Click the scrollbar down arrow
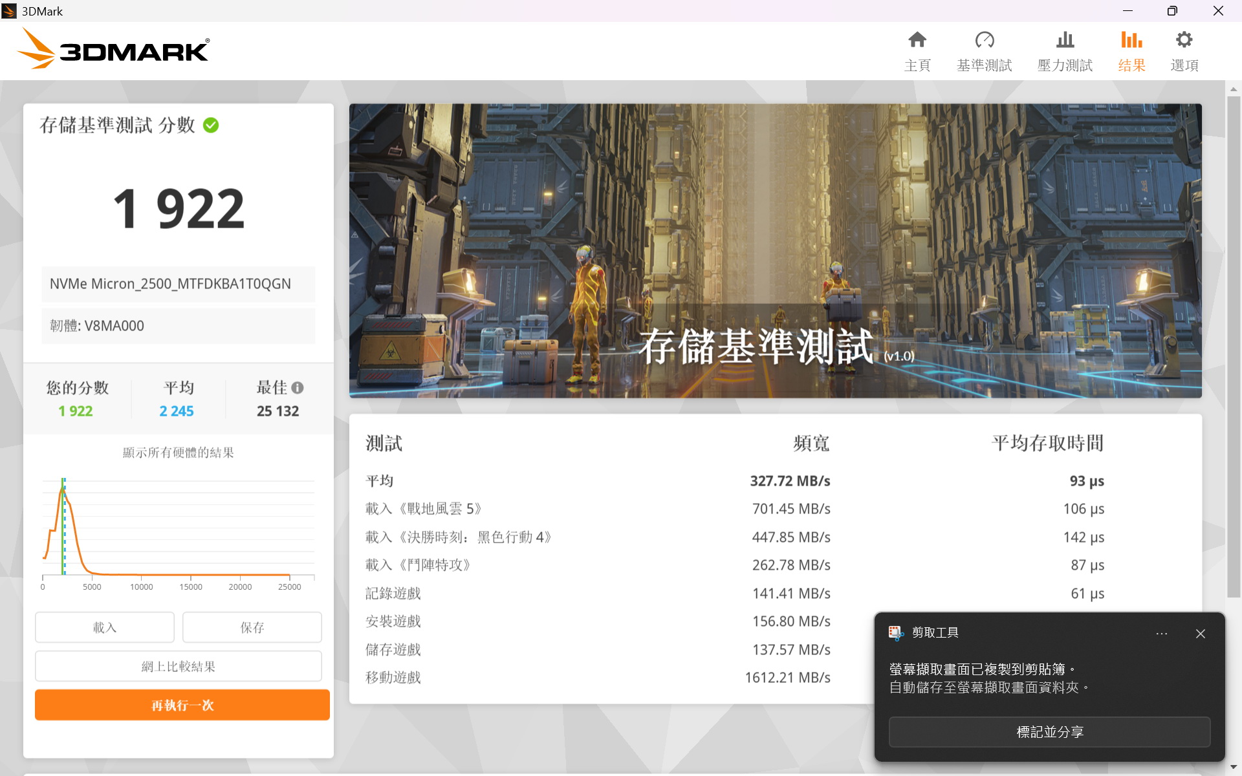 coord(1233,768)
